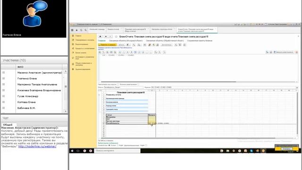
Task: Select participant Киселева Екатерина Владимировна
Action: click(x=39, y=90)
